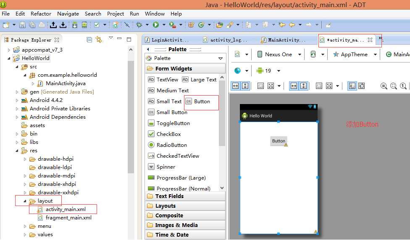Viewport: 410px width, 240px height.
Task: Click the download arrow toolbar icon
Action: click(63, 25)
